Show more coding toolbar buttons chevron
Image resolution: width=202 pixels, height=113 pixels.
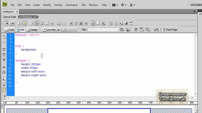[4, 96]
